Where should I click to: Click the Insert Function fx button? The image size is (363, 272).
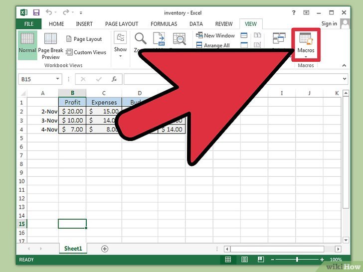coord(114,79)
